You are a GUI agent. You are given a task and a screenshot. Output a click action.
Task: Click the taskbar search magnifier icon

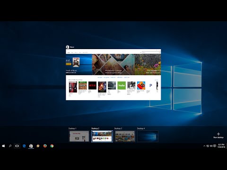click(x=10, y=146)
